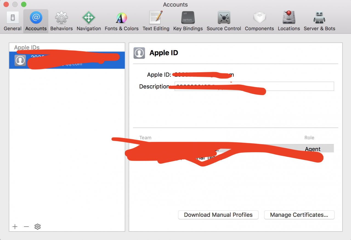
Task: Open the Fonts & Colors pane
Action: 121,21
